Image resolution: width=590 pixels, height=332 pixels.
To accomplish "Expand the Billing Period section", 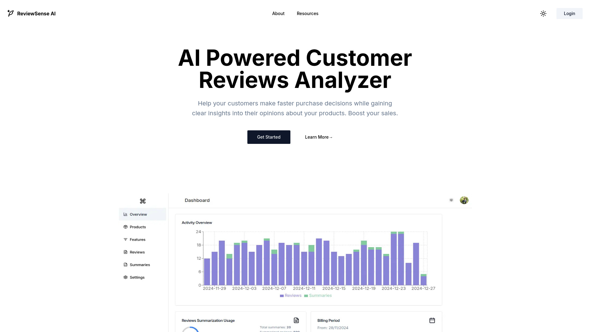I will (432, 320).
